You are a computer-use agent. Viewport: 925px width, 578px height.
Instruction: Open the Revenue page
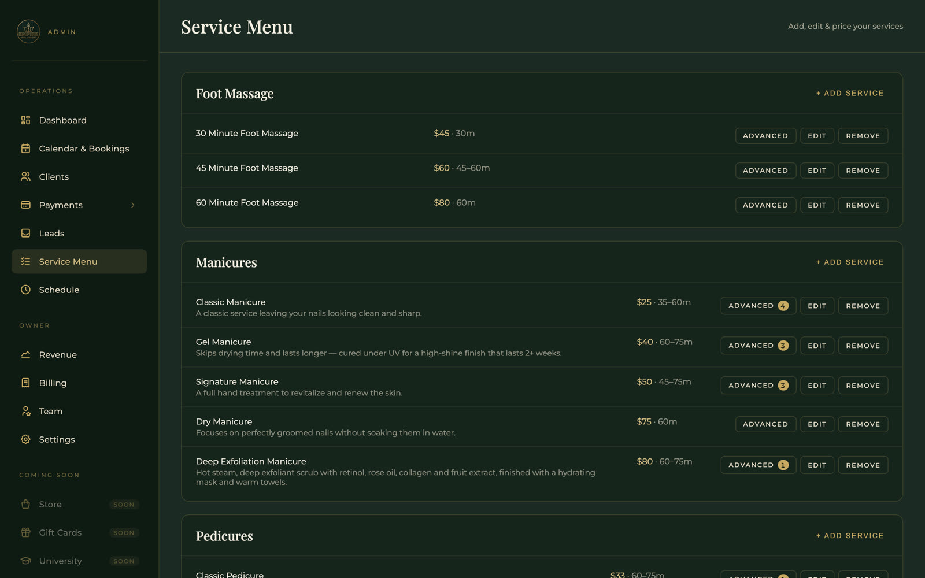(79, 355)
